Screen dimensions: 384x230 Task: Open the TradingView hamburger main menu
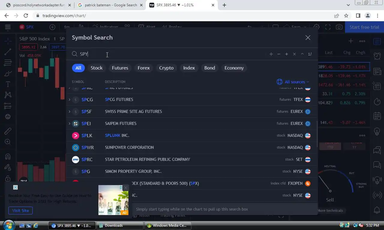pyautogui.click(x=8, y=27)
